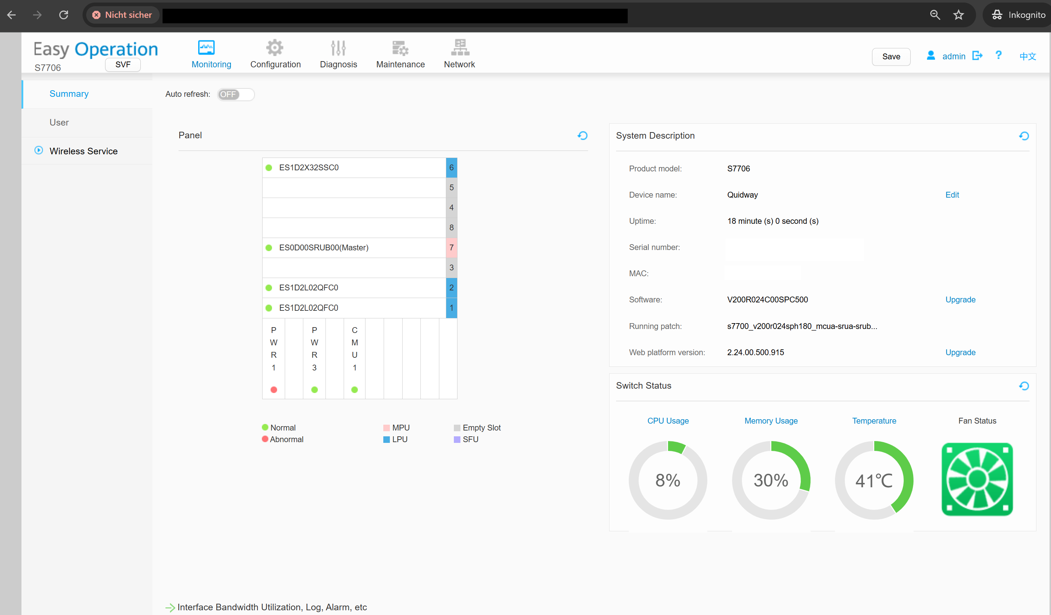Click Edit next to Device name
The height and width of the screenshot is (615, 1051).
point(952,195)
